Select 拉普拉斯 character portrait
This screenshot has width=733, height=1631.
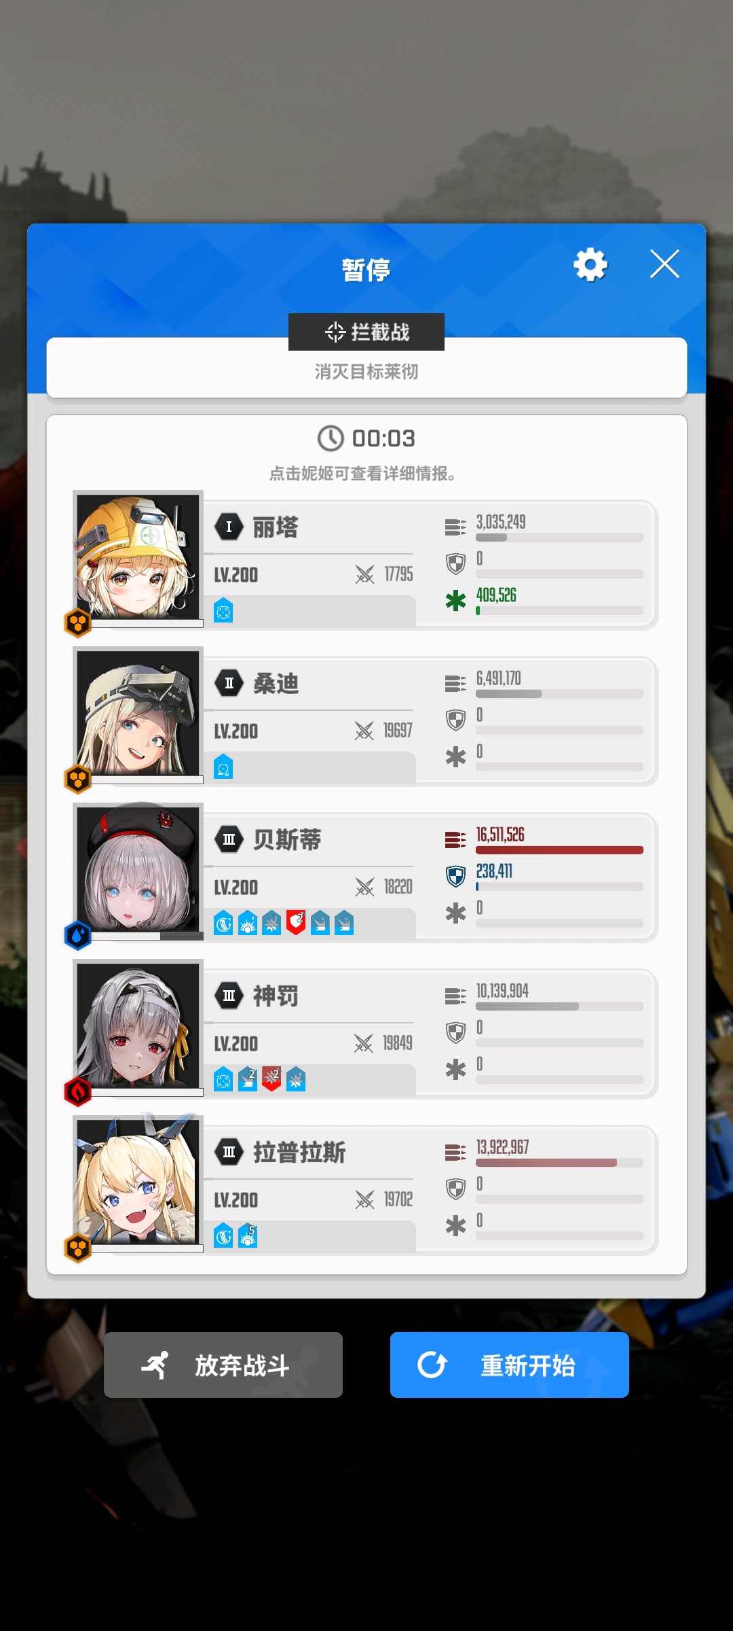(x=138, y=1183)
